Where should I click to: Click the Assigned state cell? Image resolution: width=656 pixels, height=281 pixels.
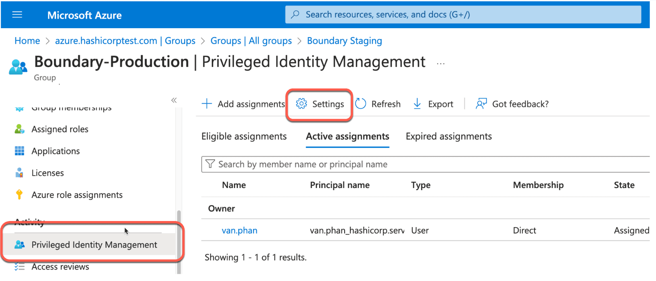click(x=631, y=231)
